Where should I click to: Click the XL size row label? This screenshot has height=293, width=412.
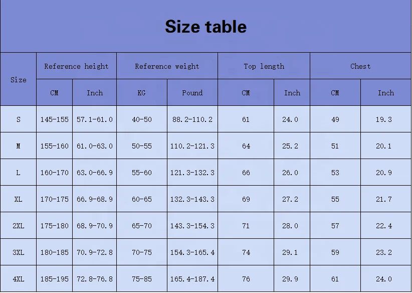[19, 199]
